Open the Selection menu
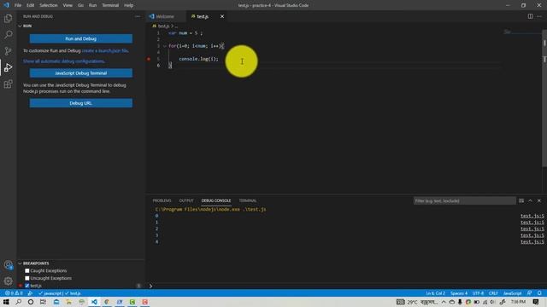Viewport: 547px width, 307px height. click(x=49, y=5)
